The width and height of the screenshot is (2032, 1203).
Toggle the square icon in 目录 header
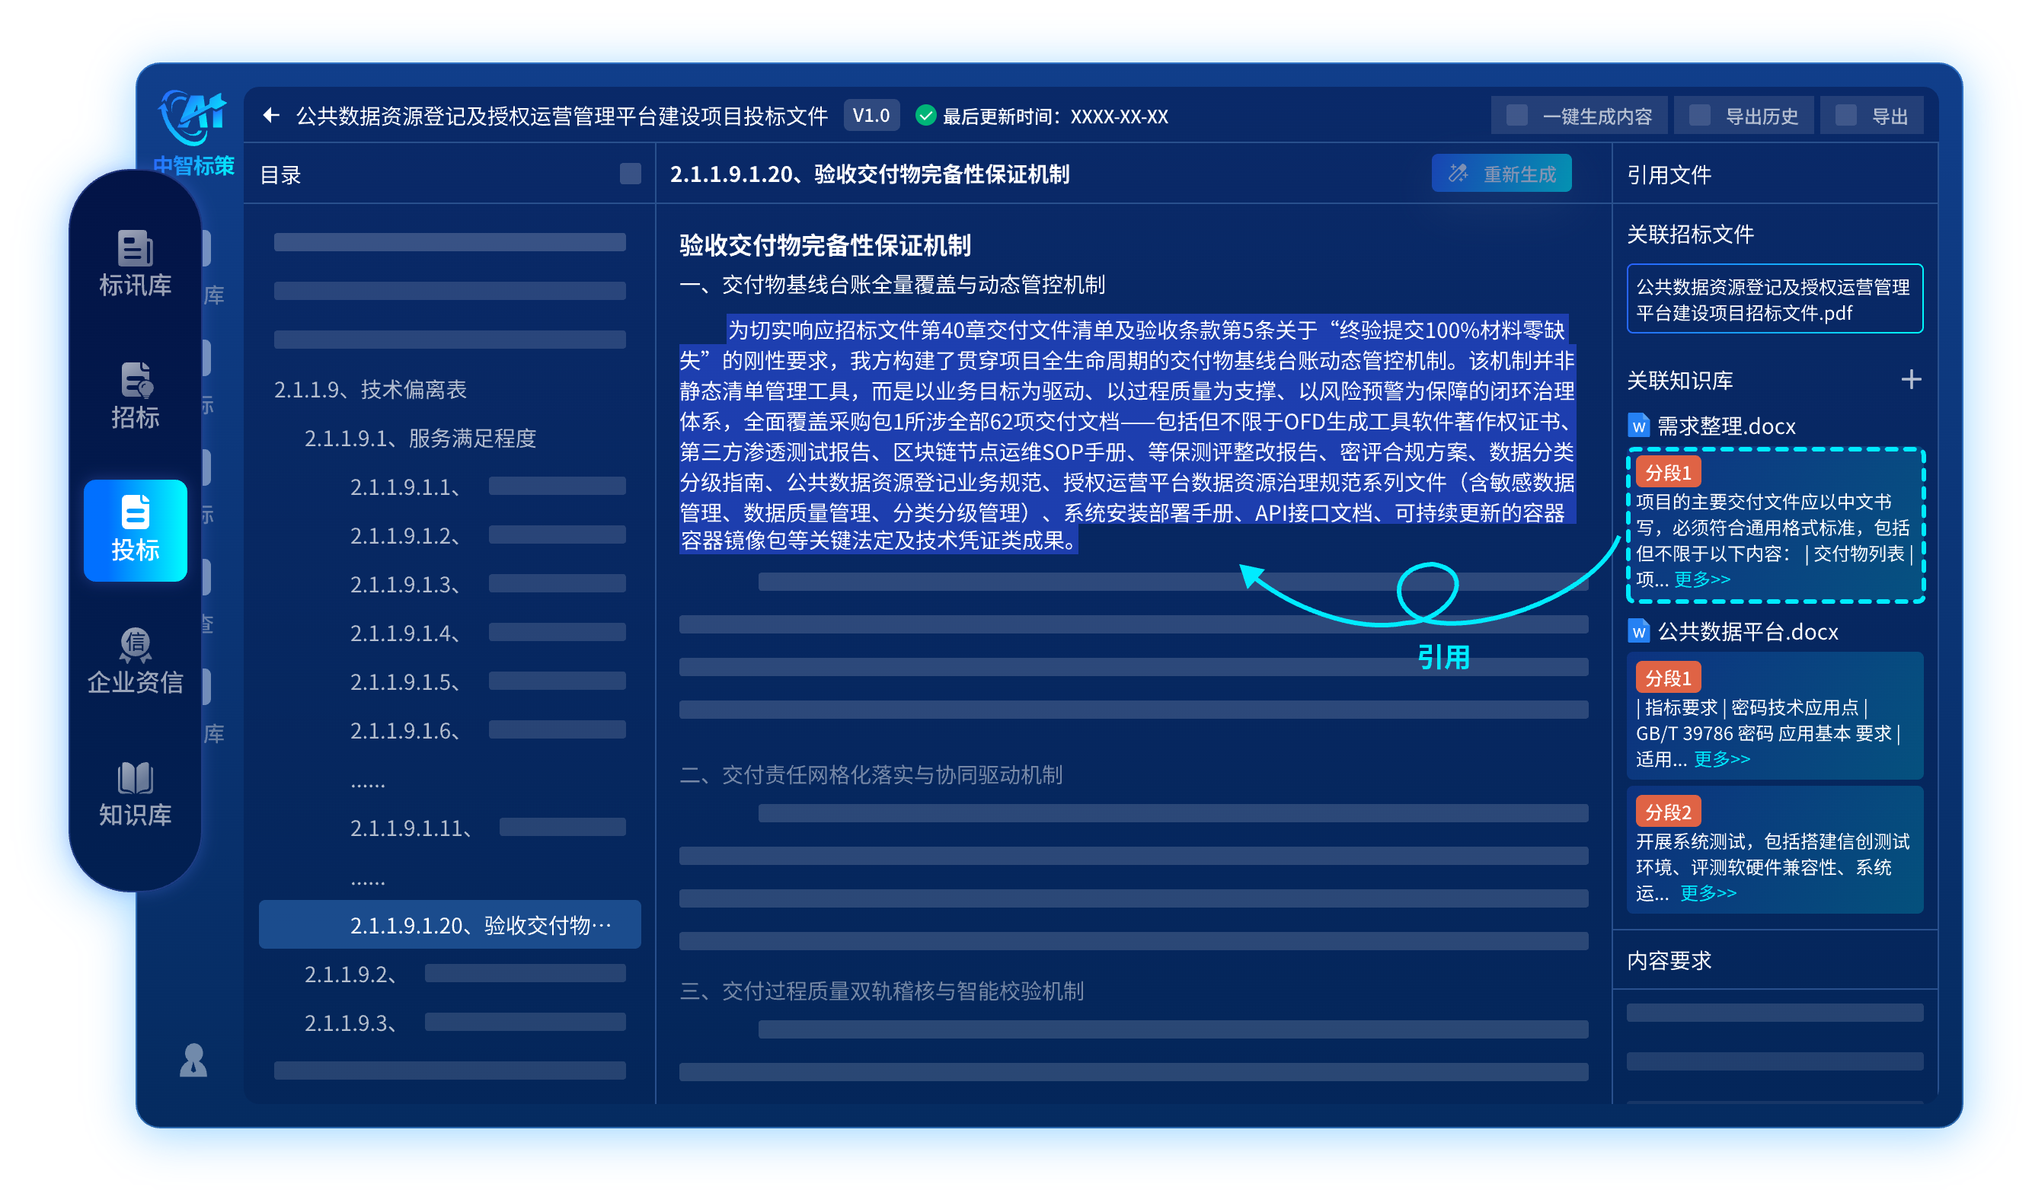point(630,174)
